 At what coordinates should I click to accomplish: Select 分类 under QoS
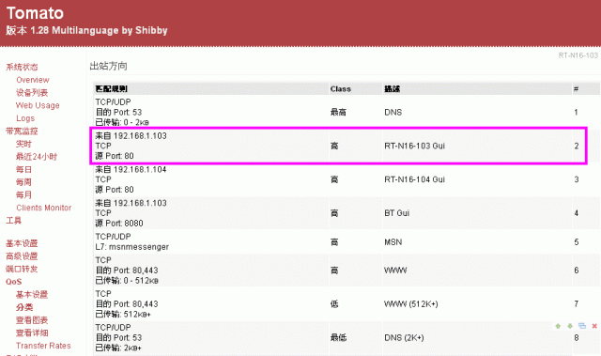pos(24,307)
